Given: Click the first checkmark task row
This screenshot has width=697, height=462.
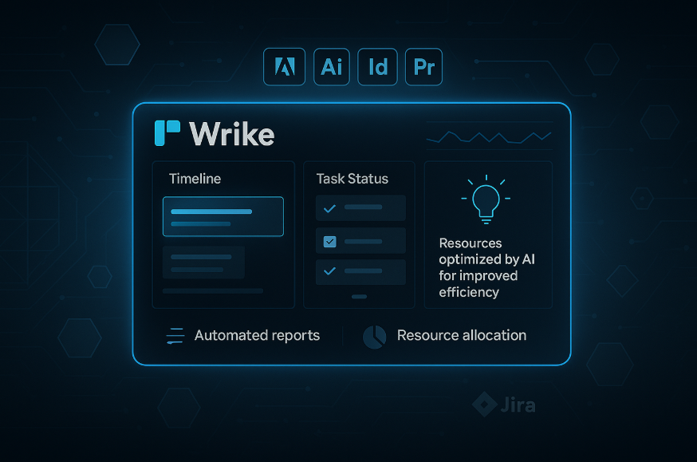Looking at the screenshot, I should pos(360,207).
